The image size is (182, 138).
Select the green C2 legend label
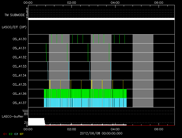pyautogui.click(x=11, y=134)
